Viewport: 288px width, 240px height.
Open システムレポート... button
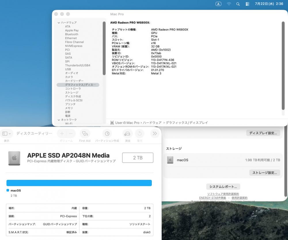point(223,186)
